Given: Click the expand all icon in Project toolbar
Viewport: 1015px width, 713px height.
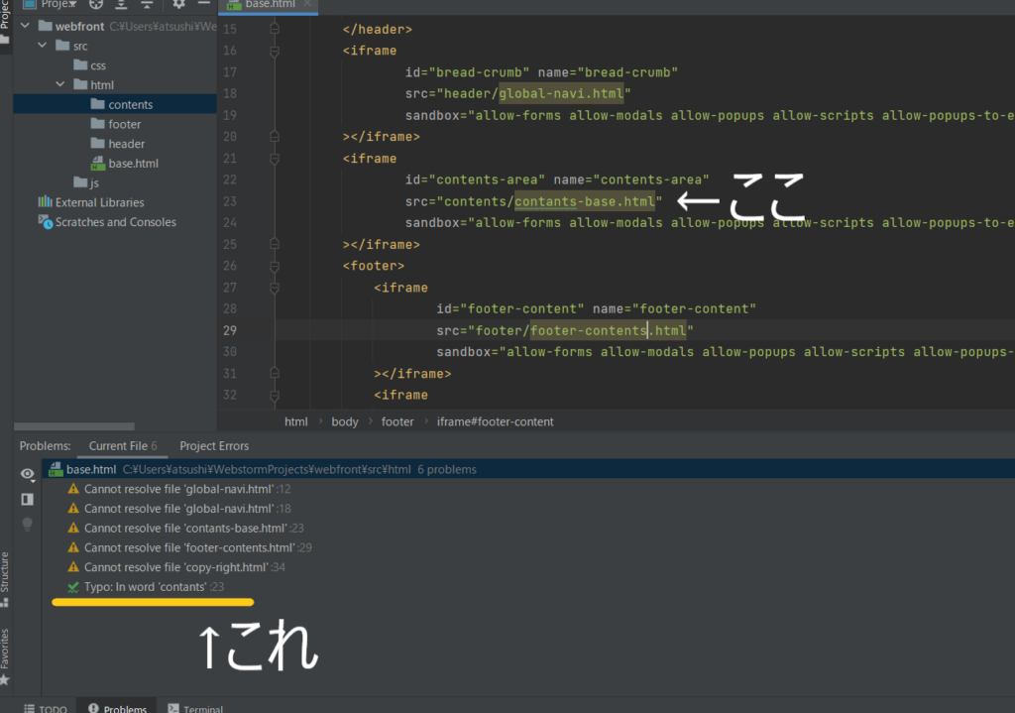Looking at the screenshot, I should (x=121, y=5).
